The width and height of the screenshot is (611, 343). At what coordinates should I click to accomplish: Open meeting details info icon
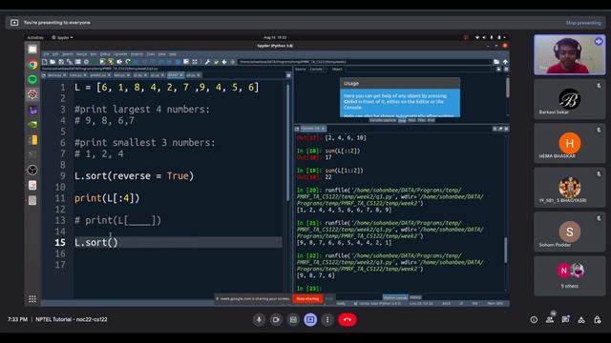(534, 320)
